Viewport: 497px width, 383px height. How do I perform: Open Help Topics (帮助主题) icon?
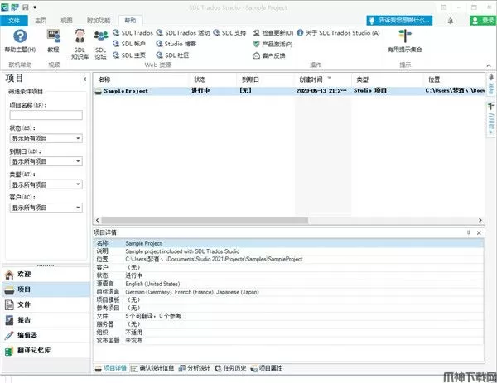coord(20,41)
